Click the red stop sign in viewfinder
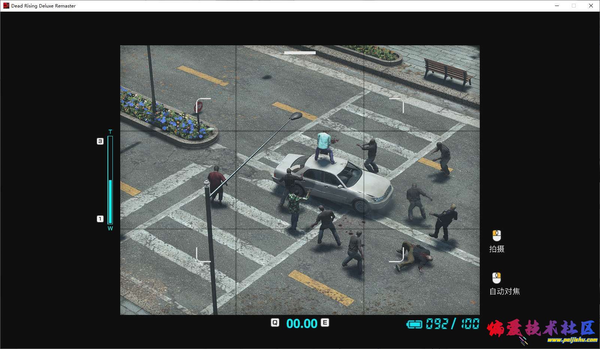 pyautogui.click(x=198, y=107)
